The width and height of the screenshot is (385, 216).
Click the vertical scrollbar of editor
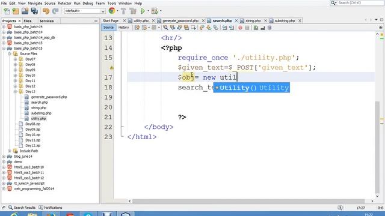(x=377, y=147)
